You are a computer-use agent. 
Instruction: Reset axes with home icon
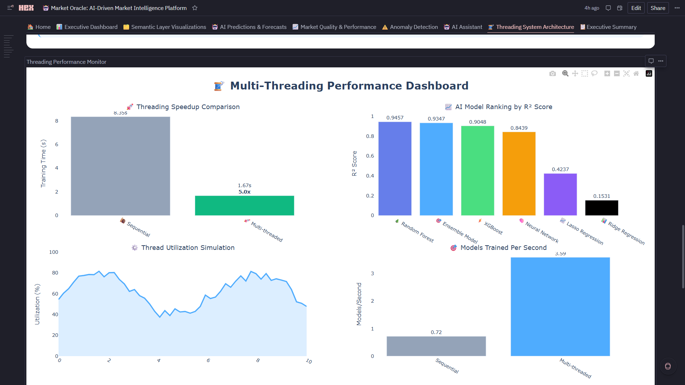(x=636, y=73)
